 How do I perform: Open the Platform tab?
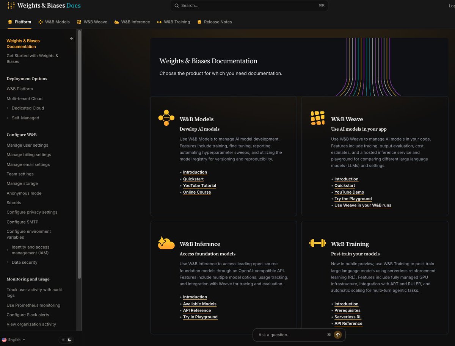[x=19, y=22]
